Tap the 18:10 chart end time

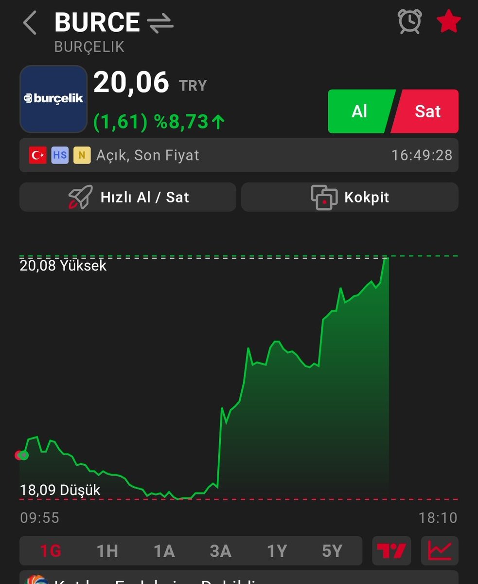click(x=438, y=517)
